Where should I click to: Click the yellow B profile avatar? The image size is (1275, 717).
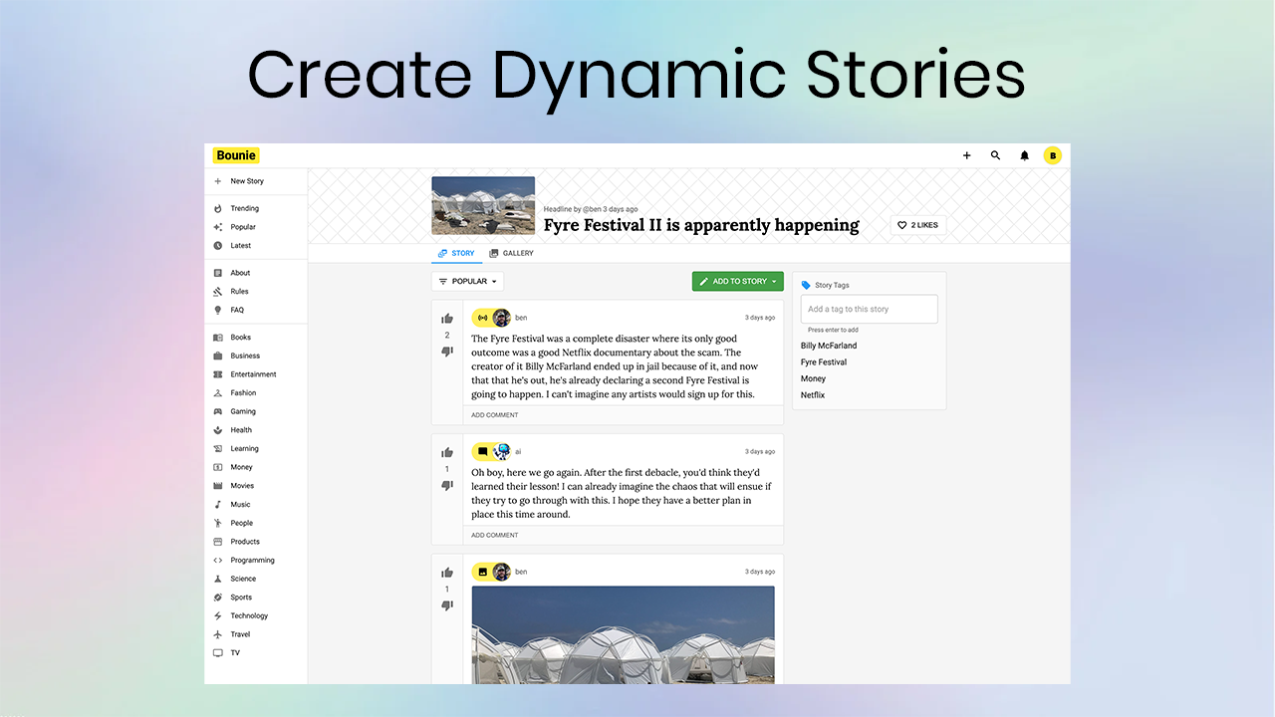(1052, 155)
